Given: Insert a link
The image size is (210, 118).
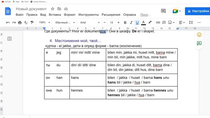Looking at the screenshot, I should point(158,23).
